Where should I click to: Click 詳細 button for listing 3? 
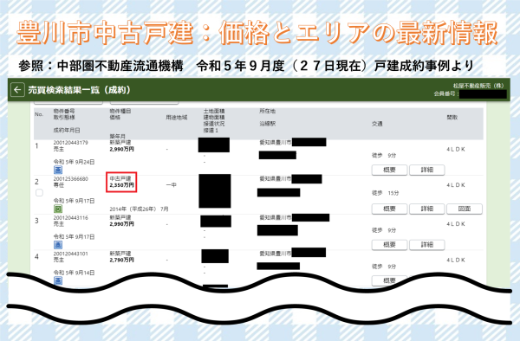[x=426, y=245]
